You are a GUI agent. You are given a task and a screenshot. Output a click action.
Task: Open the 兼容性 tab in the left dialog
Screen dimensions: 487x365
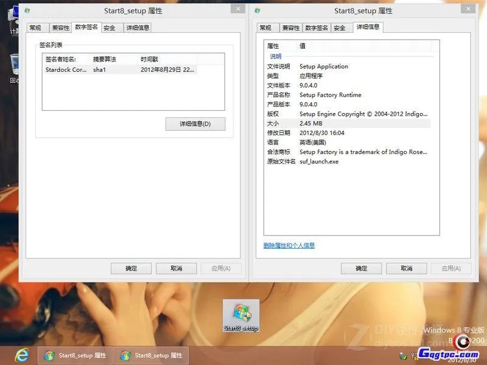pos(61,27)
